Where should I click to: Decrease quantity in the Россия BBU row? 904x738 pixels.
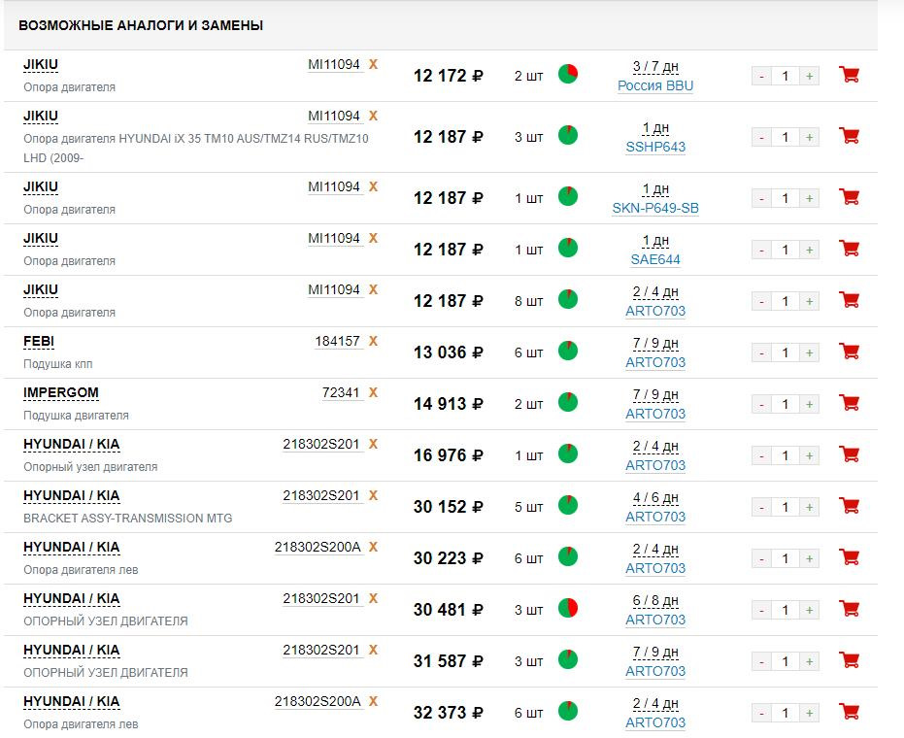[761, 76]
